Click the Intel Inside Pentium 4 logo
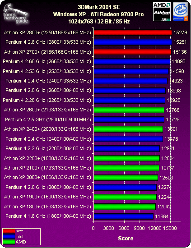Image resolution: width=191 pixels, height=248 pixels. click(181, 12)
